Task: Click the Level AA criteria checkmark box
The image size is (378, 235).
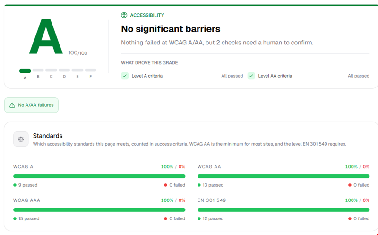Action: pyautogui.click(x=251, y=76)
